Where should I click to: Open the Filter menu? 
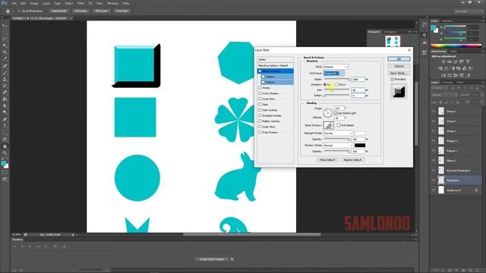pyautogui.click(x=80, y=3)
